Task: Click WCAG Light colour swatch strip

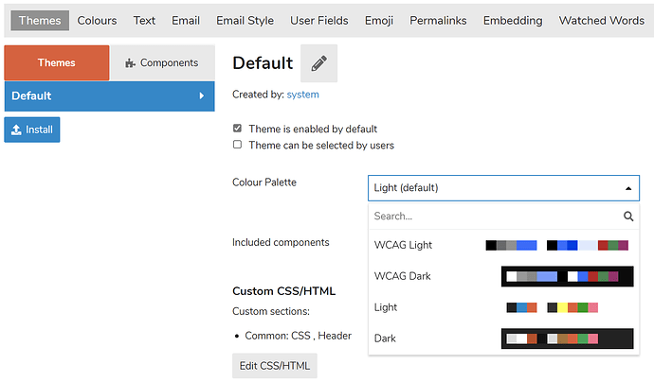Action: [556, 245]
